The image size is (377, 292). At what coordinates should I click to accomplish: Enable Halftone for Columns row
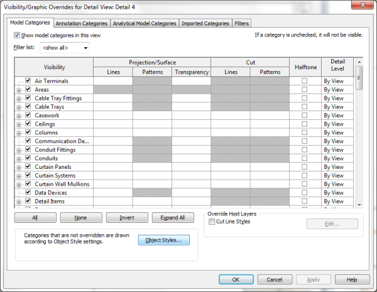pyautogui.click(x=305, y=132)
